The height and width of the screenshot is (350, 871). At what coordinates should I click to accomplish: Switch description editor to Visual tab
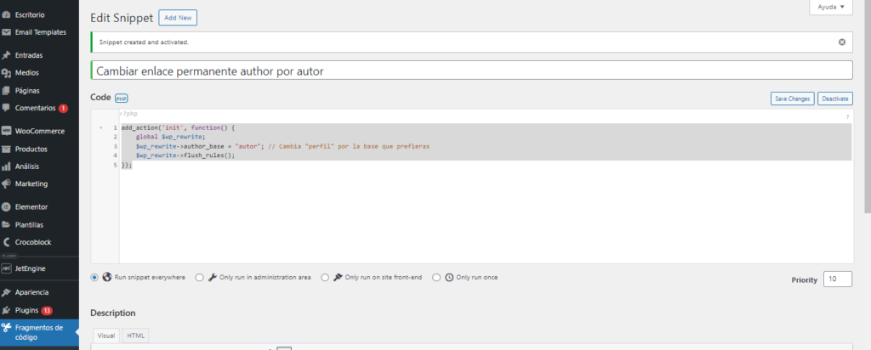coord(106,336)
